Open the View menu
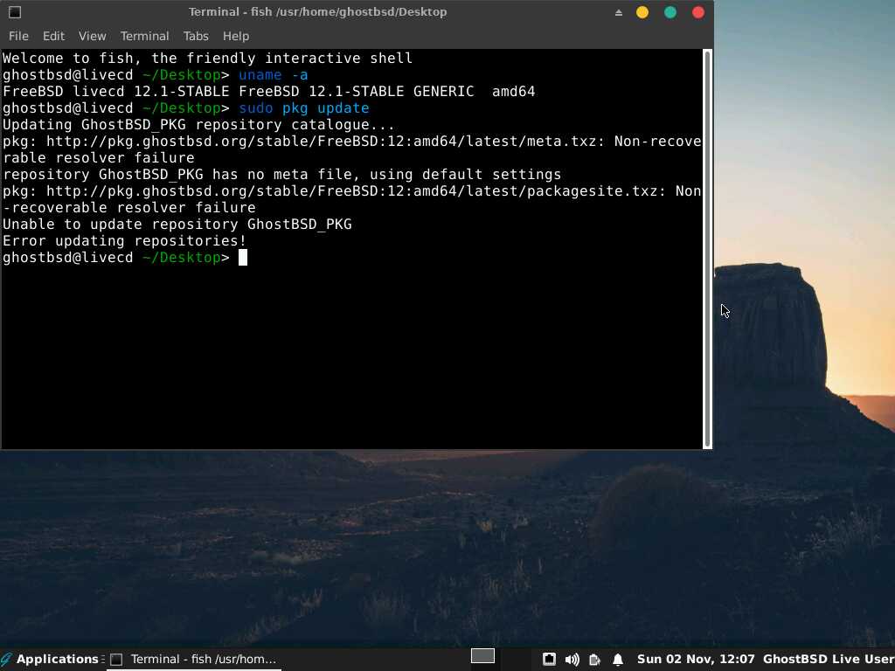This screenshot has height=671, width=895. coord(92,36)
